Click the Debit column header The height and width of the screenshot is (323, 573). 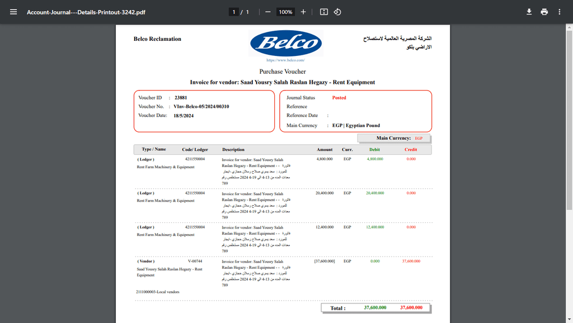point(374,150)
